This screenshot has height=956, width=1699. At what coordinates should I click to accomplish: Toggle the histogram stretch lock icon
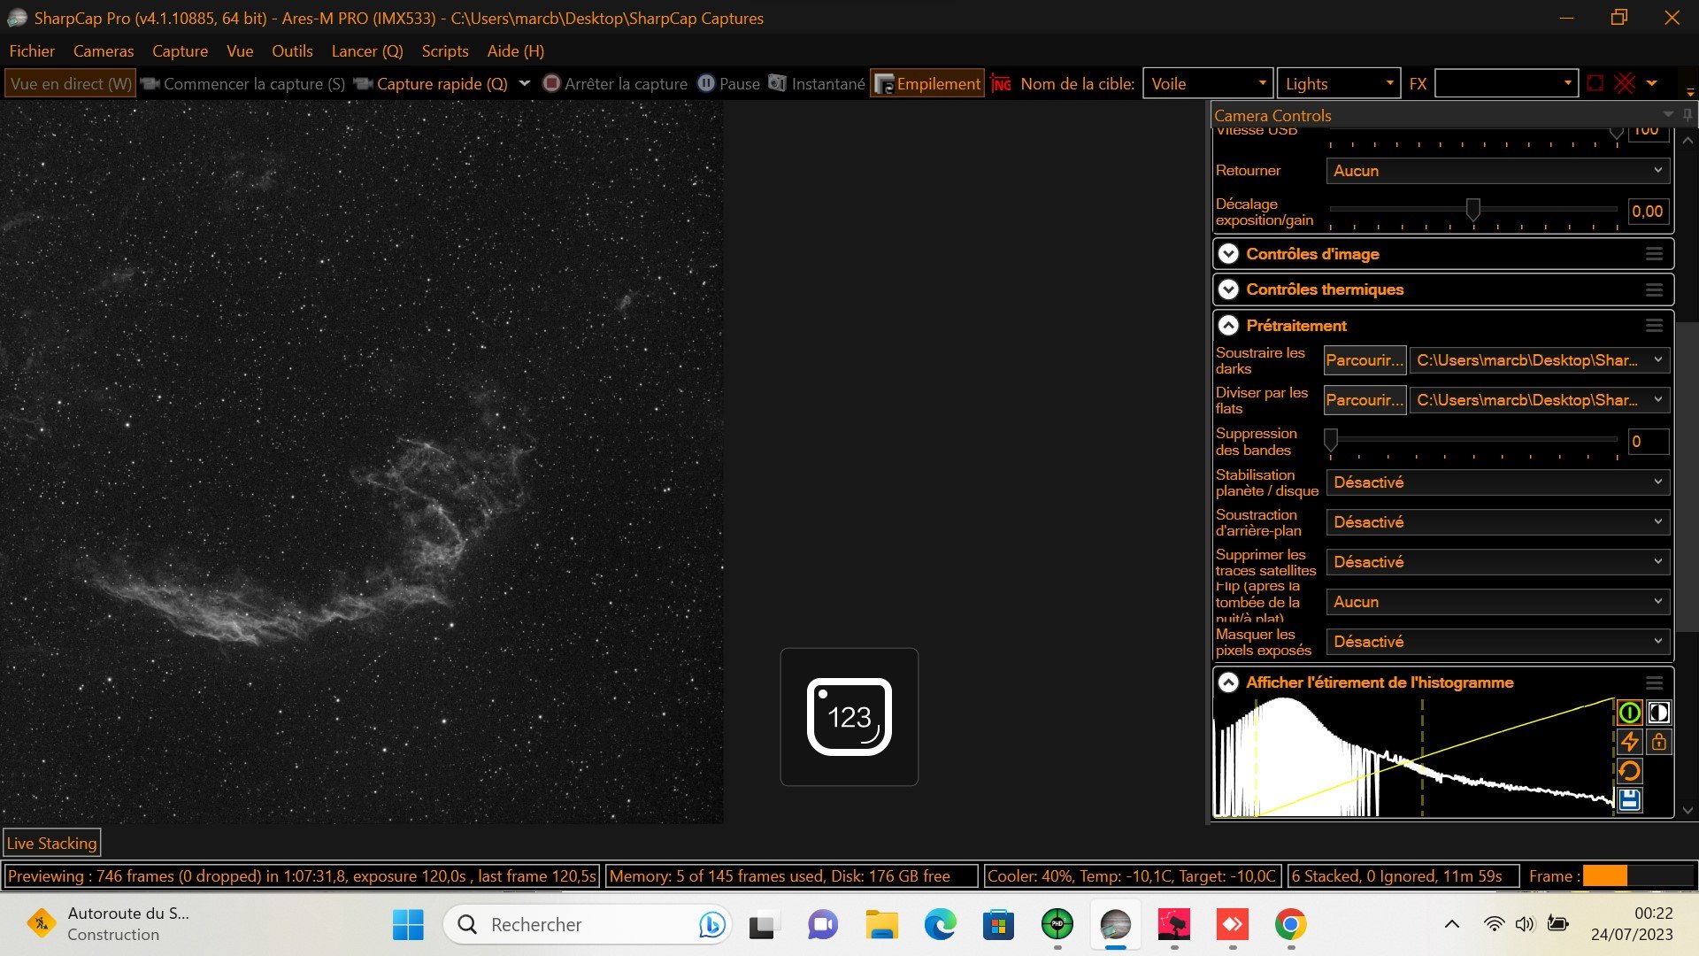1658,742
